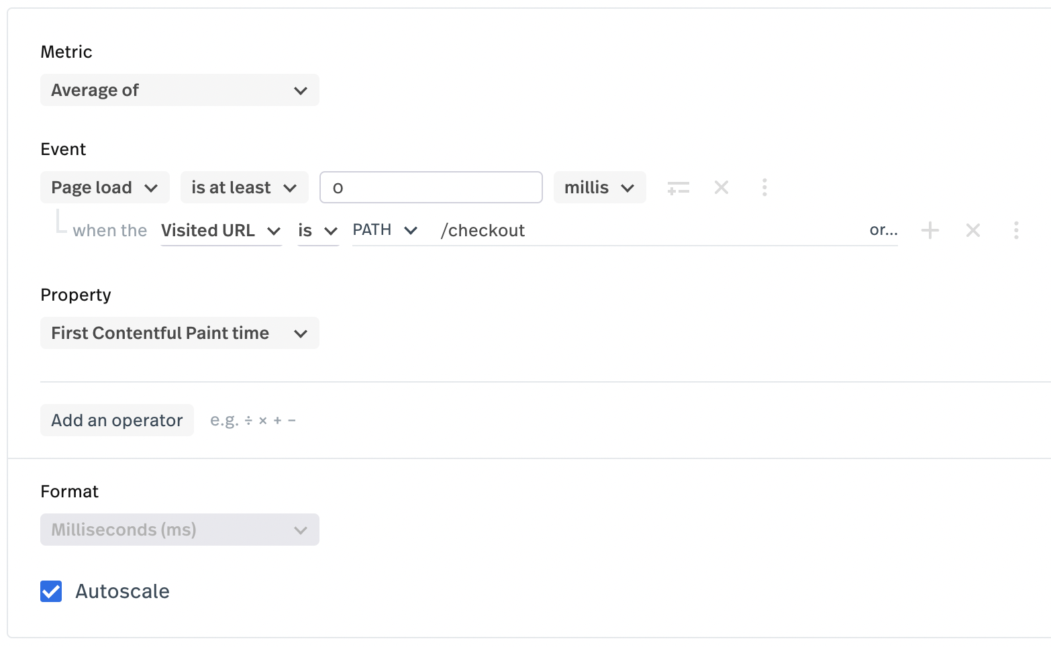The width and height of the screenshot is (1051, 647).
Task: Click the threshold value input showing 0
Action: pos(430,187)
